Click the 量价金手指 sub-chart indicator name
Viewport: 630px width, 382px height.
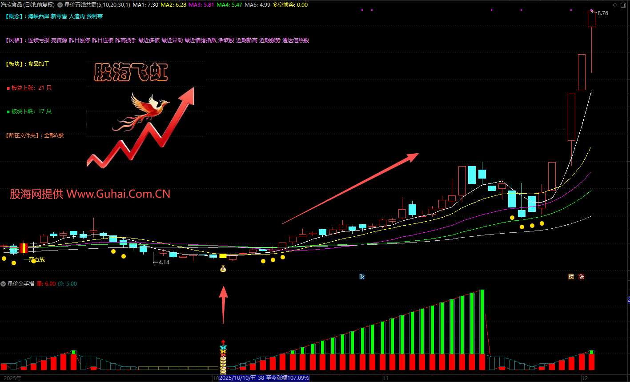tap(21, 284)
